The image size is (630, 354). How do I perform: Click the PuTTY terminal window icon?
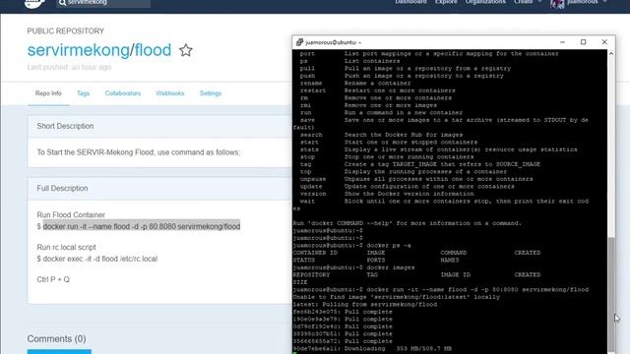(299, 42)
